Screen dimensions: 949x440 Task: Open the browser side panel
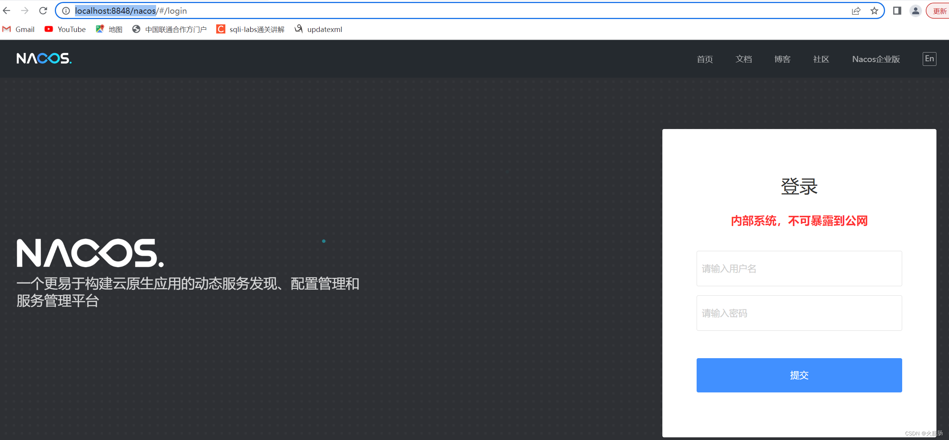897,11
